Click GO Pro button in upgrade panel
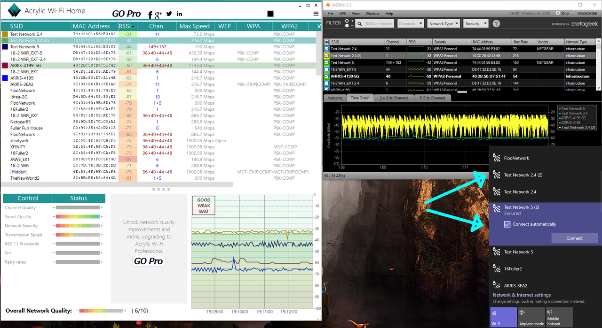This screenshot has height=328, width=602. pos(149,261)
